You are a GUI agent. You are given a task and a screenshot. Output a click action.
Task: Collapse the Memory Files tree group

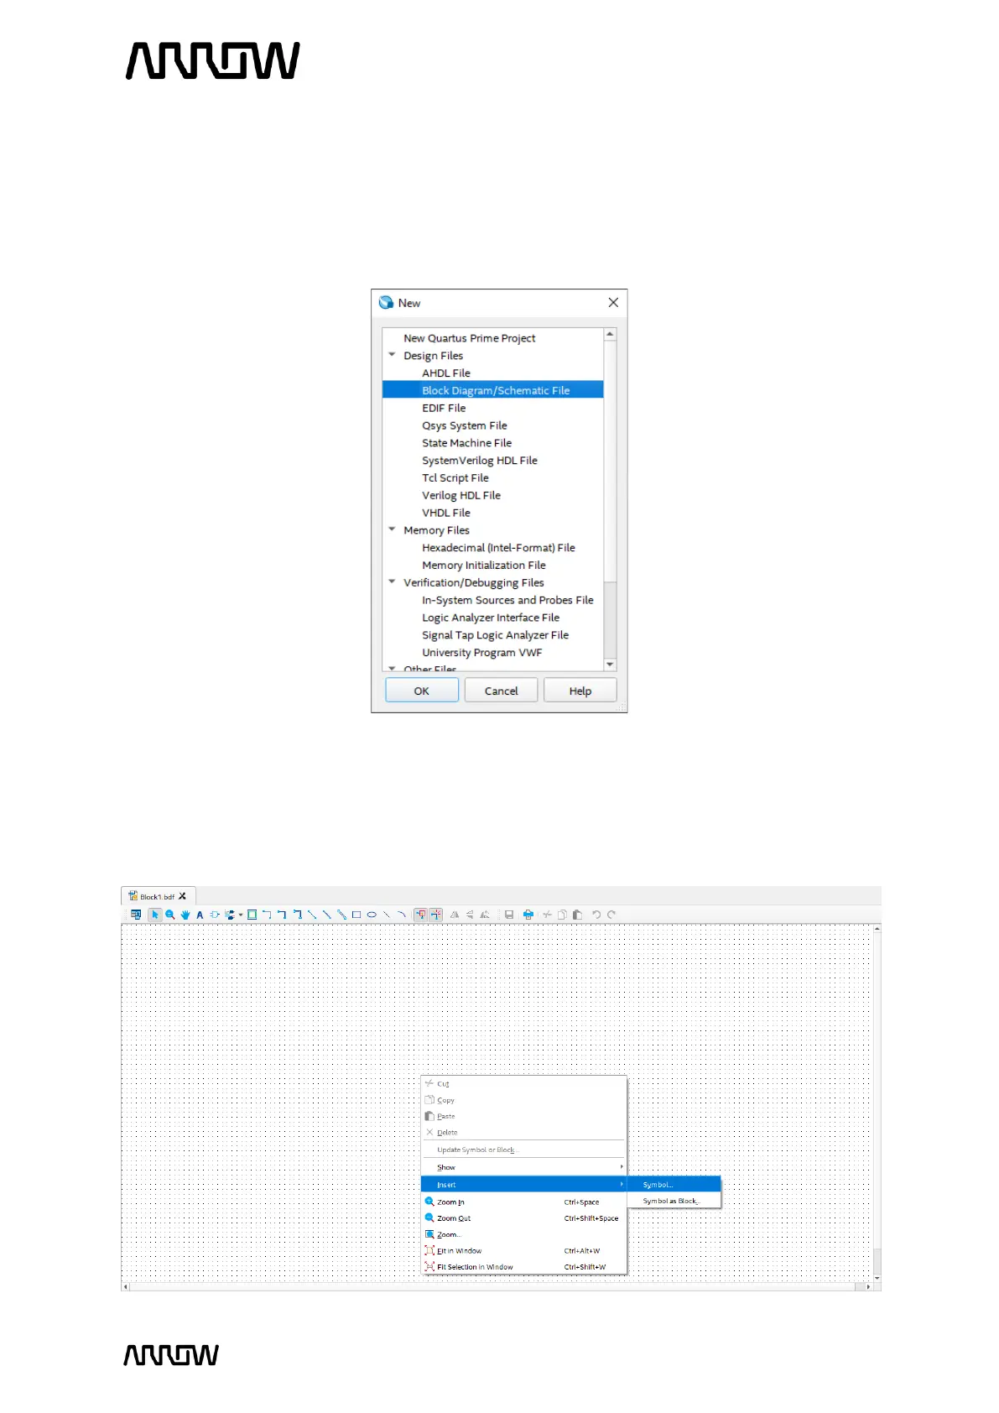392,529
